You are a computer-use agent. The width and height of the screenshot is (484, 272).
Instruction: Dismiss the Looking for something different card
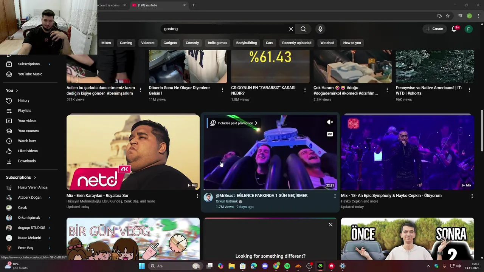pos(330,225)
